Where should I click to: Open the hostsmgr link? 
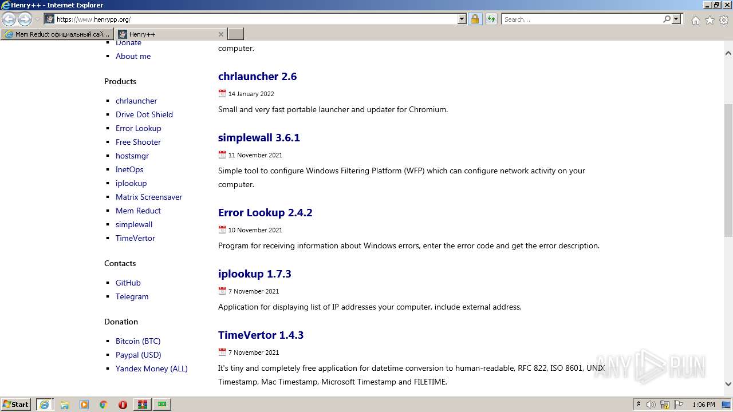pos(132,156)
